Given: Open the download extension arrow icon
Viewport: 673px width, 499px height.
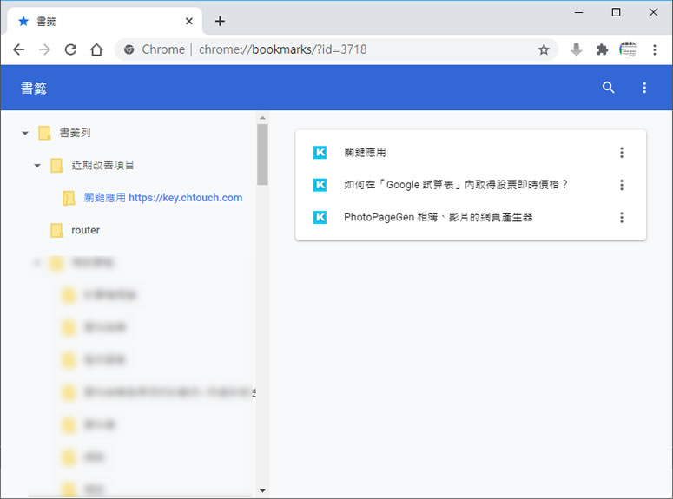Looking at the screenshot, I should coord(577,49).
